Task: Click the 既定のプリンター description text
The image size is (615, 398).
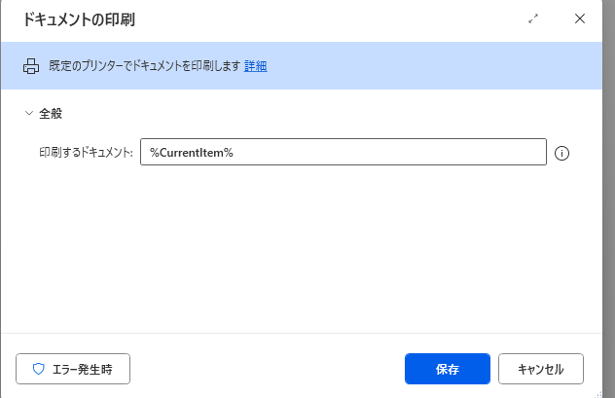Action: click(144, 66)
